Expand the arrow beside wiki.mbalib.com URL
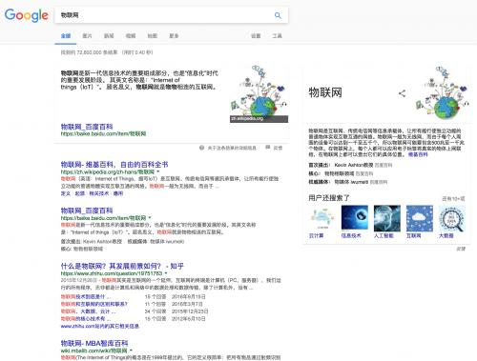This screenshot has width=477, height=361. 131,351
